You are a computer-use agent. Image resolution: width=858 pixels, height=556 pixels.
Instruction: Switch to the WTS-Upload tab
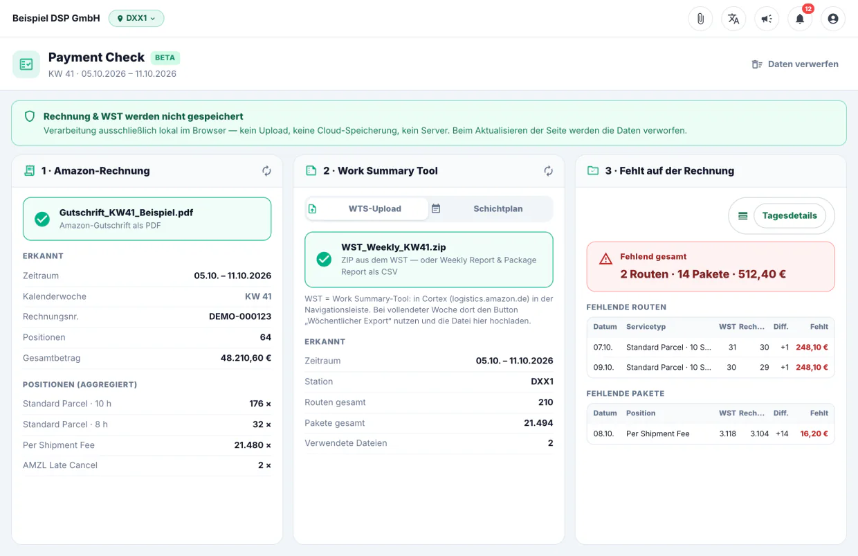pos(367,208)
